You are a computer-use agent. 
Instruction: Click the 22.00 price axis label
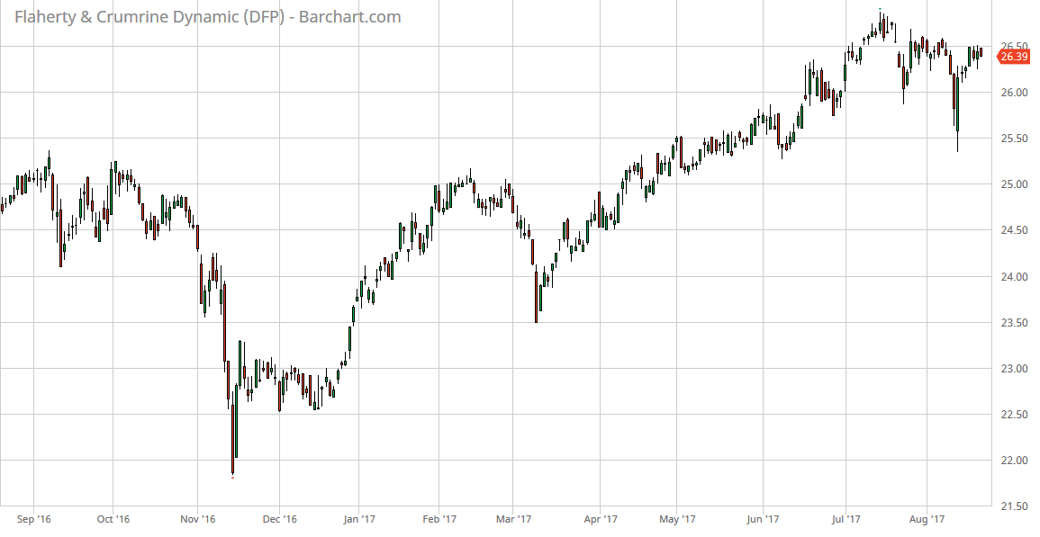tap(1015, 461)
